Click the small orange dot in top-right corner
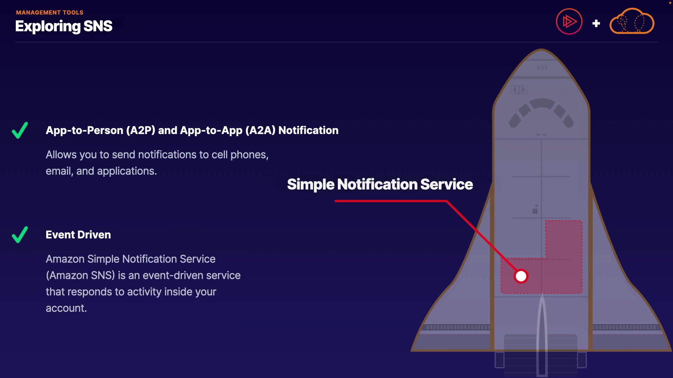The image size is (673, 378). tap(670, 2)
